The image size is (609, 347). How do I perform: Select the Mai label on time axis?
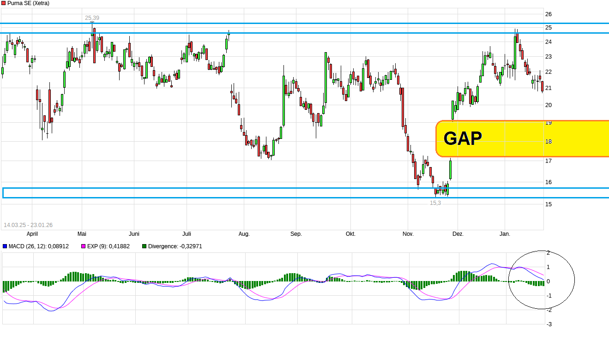[82, 234]
